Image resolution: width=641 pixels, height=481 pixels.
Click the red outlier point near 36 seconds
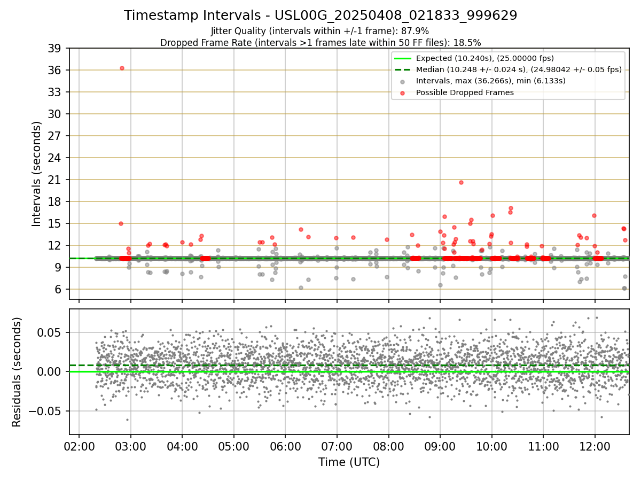[122, 68]
